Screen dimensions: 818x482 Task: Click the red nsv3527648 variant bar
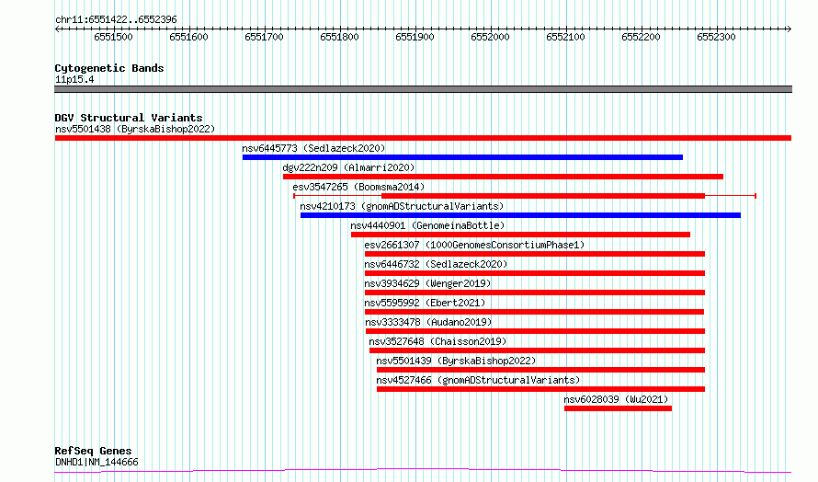click(538, 350)
